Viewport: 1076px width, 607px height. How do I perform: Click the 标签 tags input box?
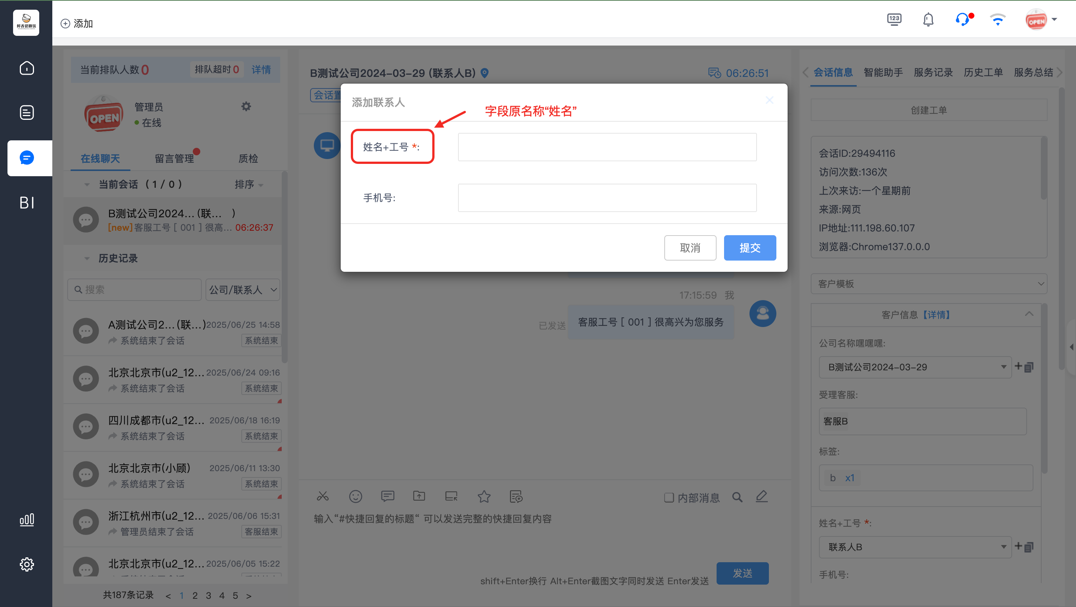[x=926, y=478]
